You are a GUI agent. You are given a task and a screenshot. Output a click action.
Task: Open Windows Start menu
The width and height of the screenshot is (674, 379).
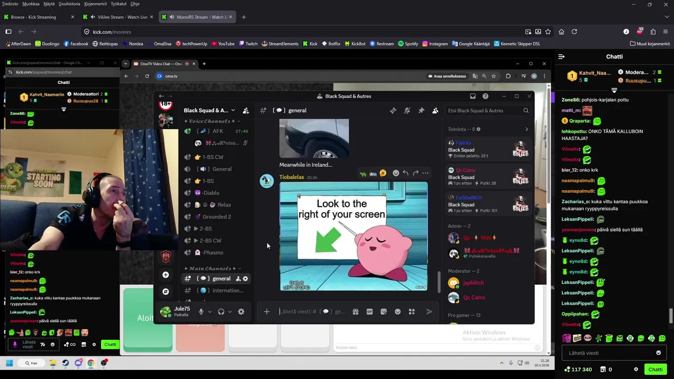coord(9,363)
